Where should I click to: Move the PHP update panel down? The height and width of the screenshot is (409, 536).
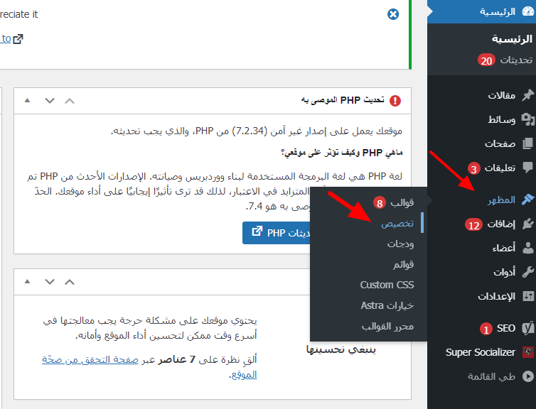50,101
